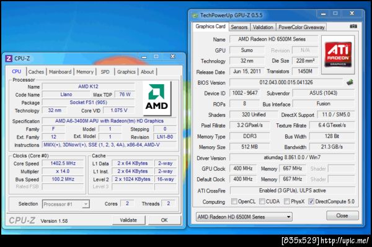Open the Mainboard tab in CPU-Z
This screenshot has height=247, width=372.
tap(60, 72)
